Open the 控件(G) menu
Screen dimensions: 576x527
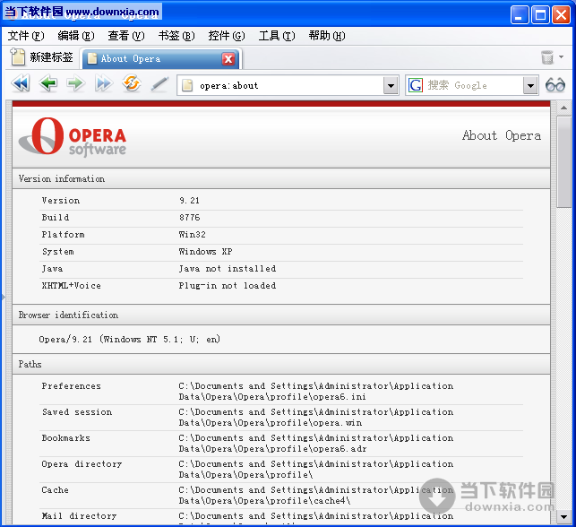tap(227, 36)
